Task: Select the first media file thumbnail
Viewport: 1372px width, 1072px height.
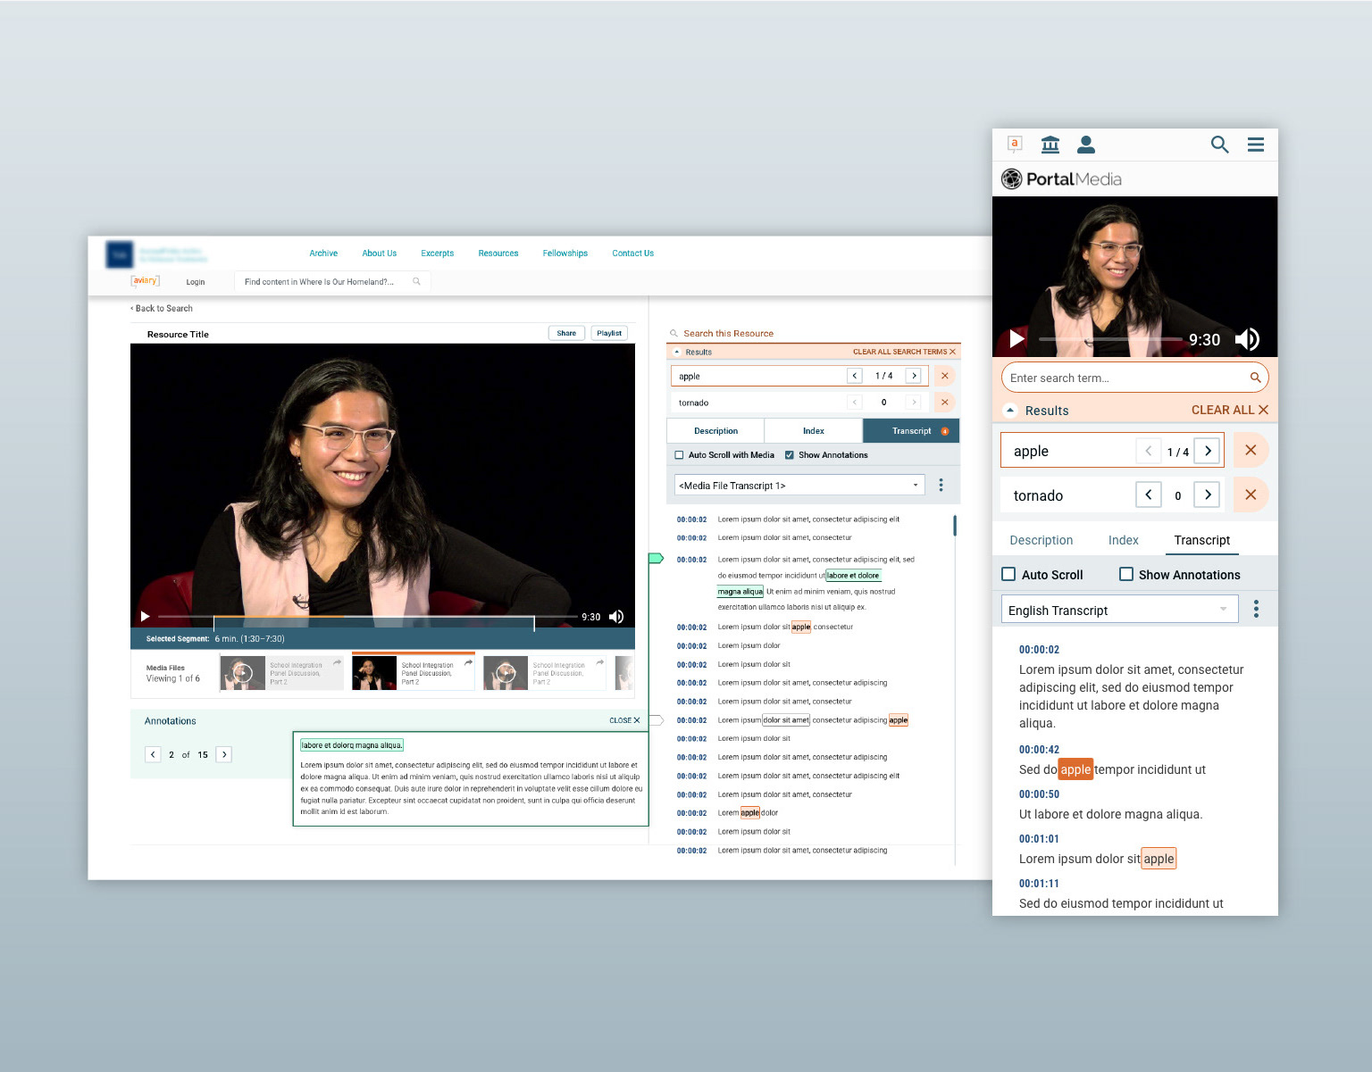Action: pos(242,673)
